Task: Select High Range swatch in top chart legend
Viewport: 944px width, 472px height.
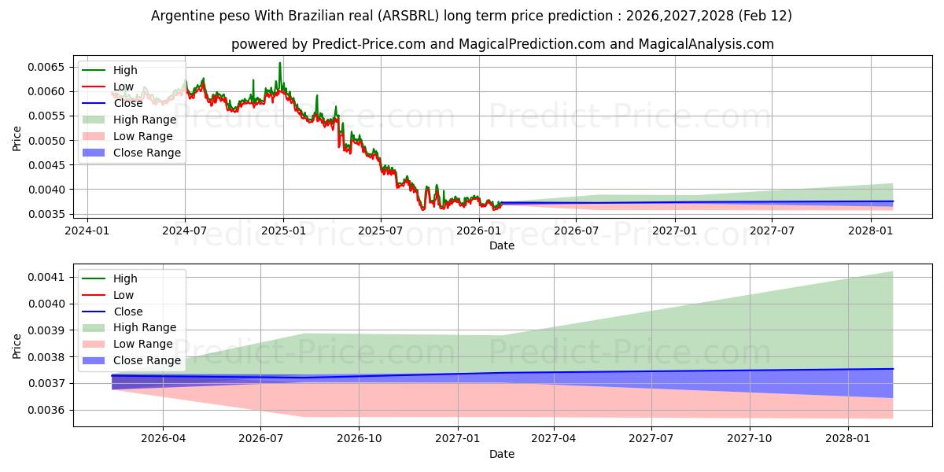Action: [94, 120]
